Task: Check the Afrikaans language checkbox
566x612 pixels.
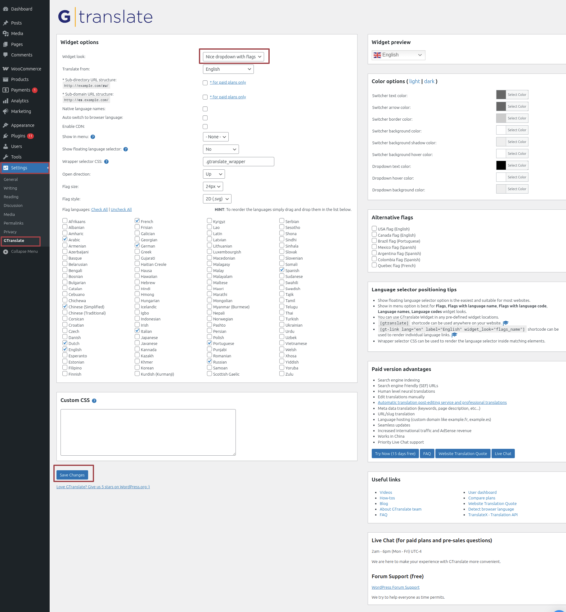Action: pos(65,221)
